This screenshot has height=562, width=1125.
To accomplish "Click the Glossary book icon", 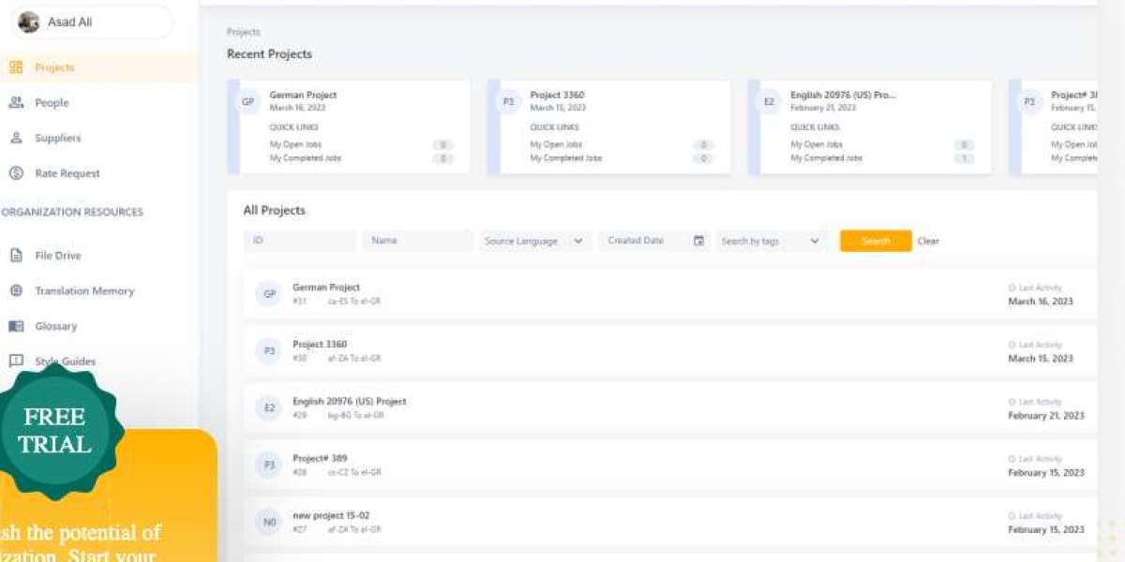I will pyautogui.click(x=16, y=326).
